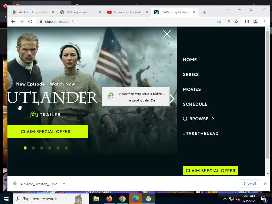Advance the carousel with the right arrow
The image size is (272, 204).
tap(172, 99)
